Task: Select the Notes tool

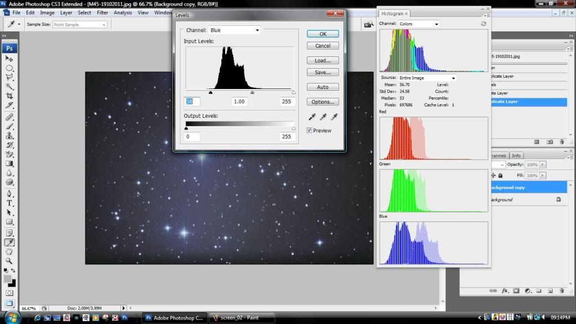Action: click(9, 233)
